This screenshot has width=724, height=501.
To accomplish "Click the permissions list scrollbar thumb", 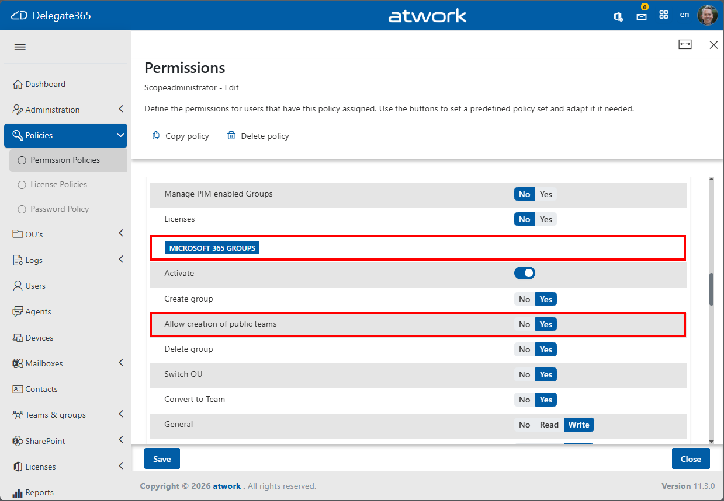I will tap(711, 289).
